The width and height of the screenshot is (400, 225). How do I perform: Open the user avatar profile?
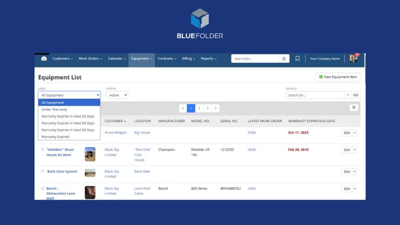coord(353,58)
